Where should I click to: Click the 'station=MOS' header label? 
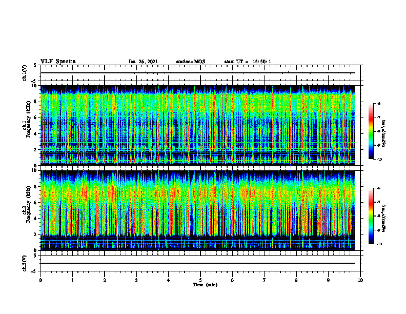point(191,62)
